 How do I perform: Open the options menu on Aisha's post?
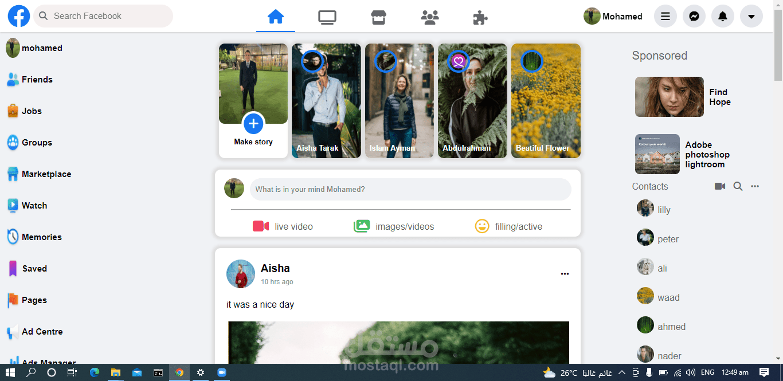click(x=565, y=274)
